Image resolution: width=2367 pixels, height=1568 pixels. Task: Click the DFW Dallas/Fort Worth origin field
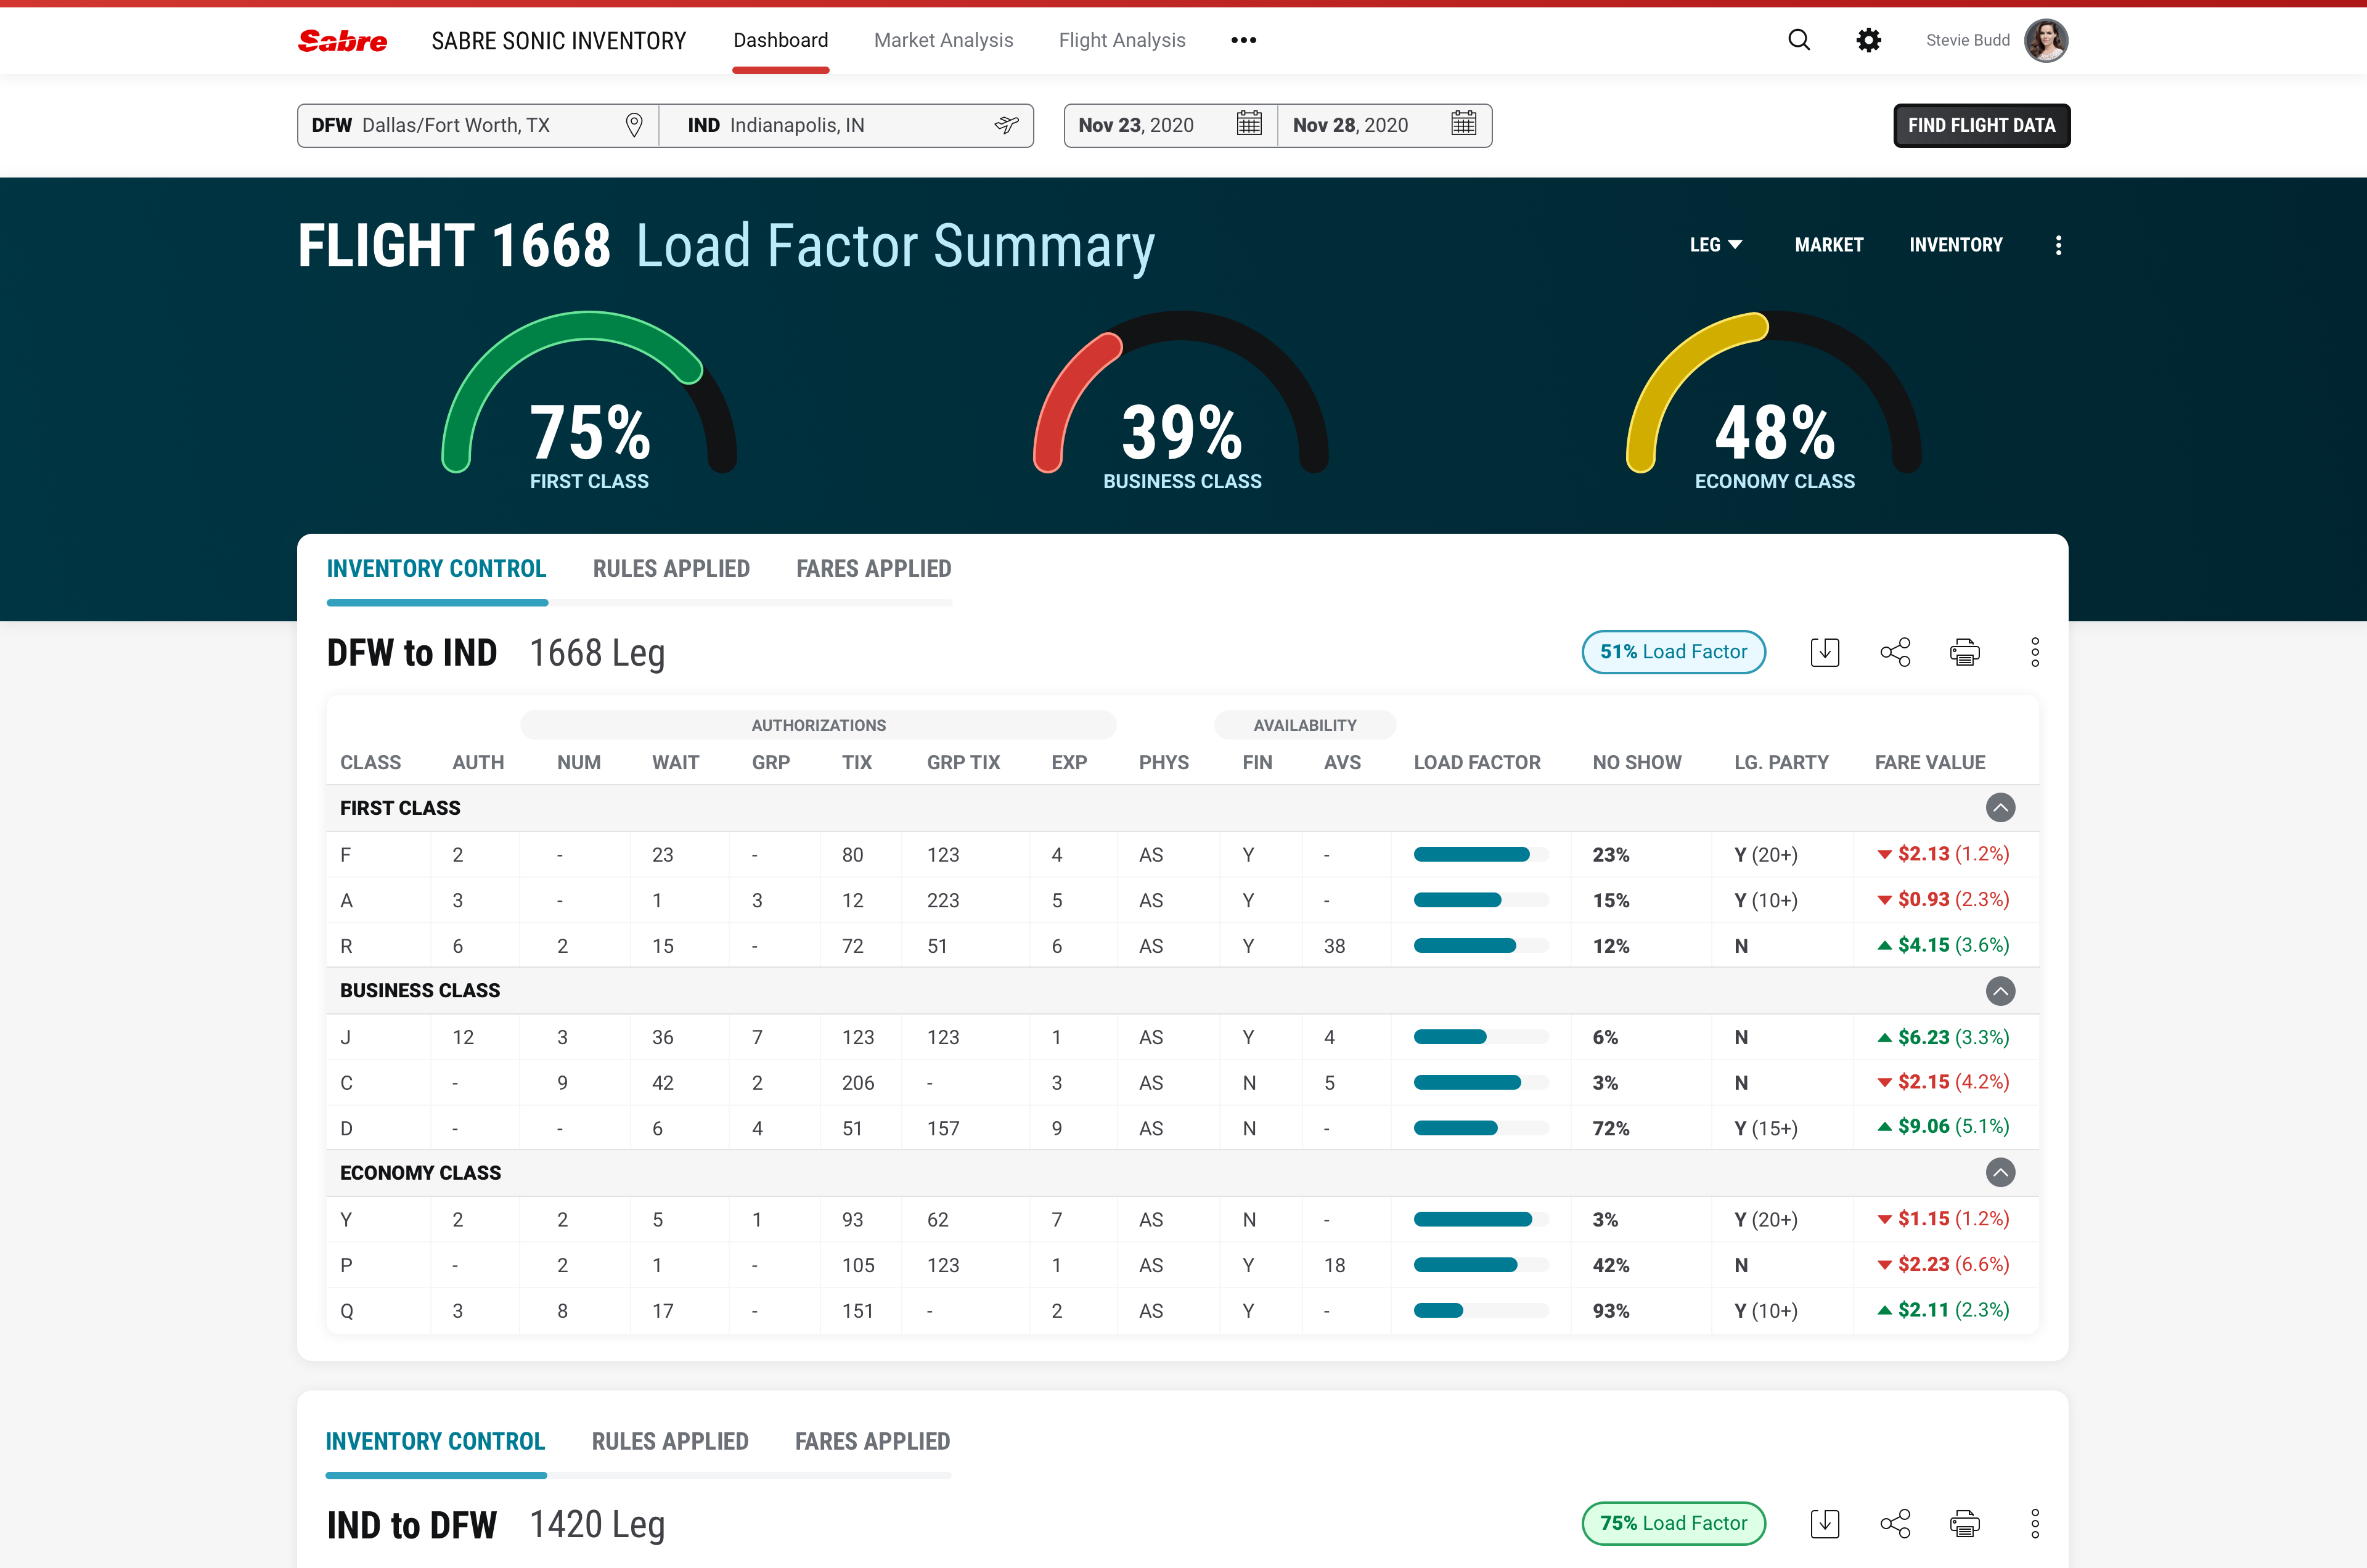click(x=478, y=125)
